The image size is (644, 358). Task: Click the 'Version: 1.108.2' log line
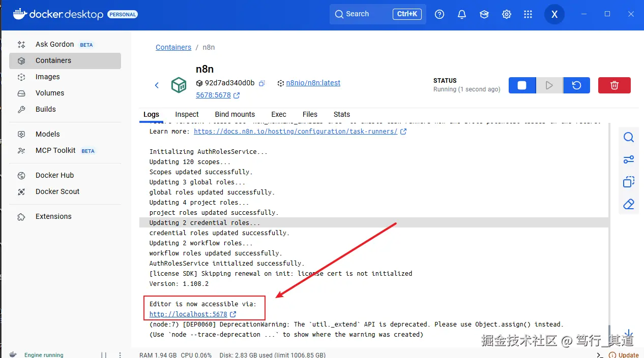[x=179, y=284]
